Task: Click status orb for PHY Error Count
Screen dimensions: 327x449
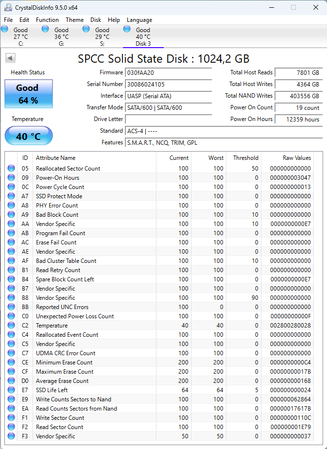Action: coord(11,206)
